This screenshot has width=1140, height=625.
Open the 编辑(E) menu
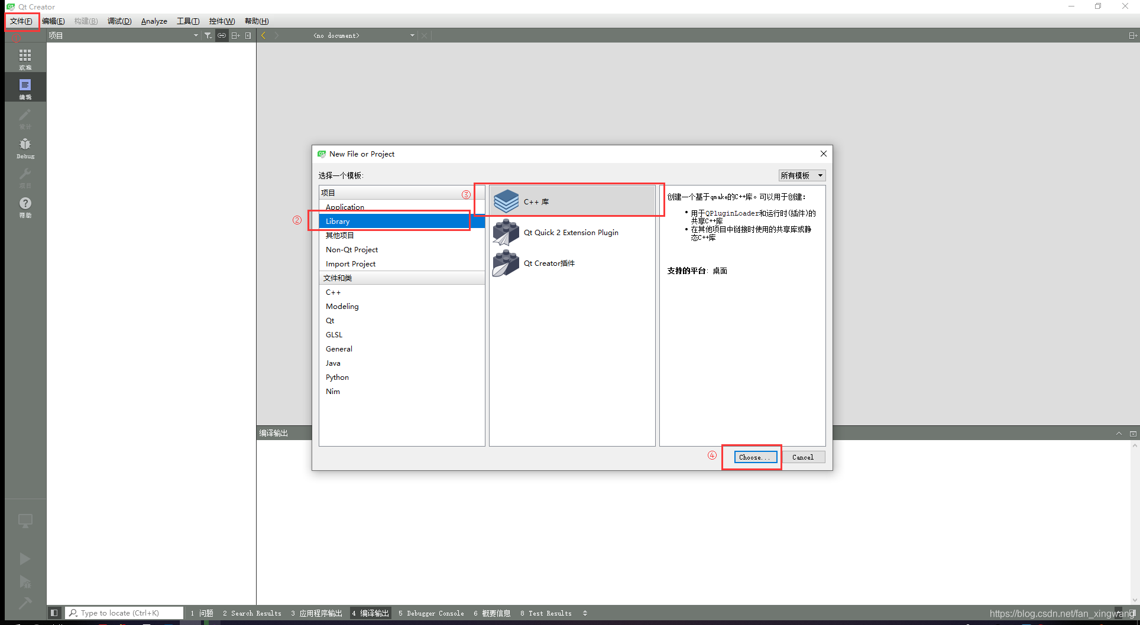click(53, 21)
